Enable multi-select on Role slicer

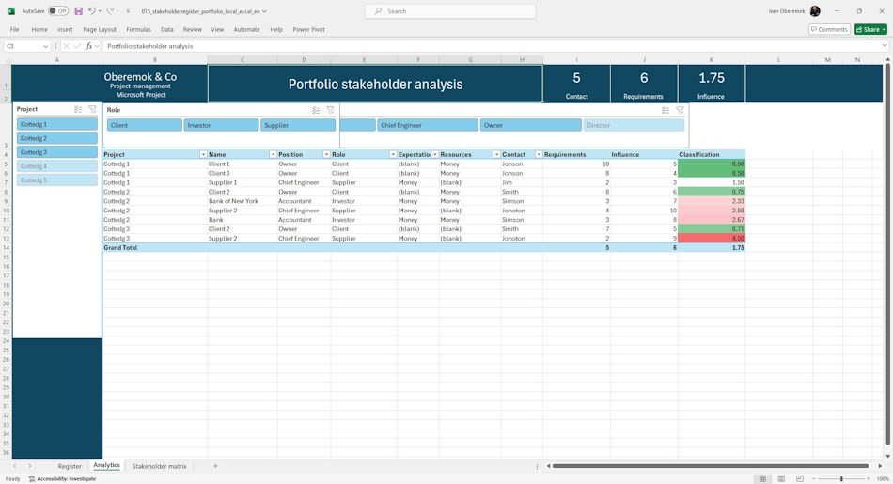(x=316, y=111)
